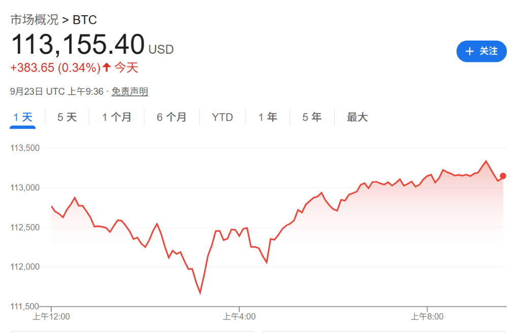Switch to the 1 个月 time range tab
The height and width of the screenshot is (333, 520).
(x=116, y=117)
